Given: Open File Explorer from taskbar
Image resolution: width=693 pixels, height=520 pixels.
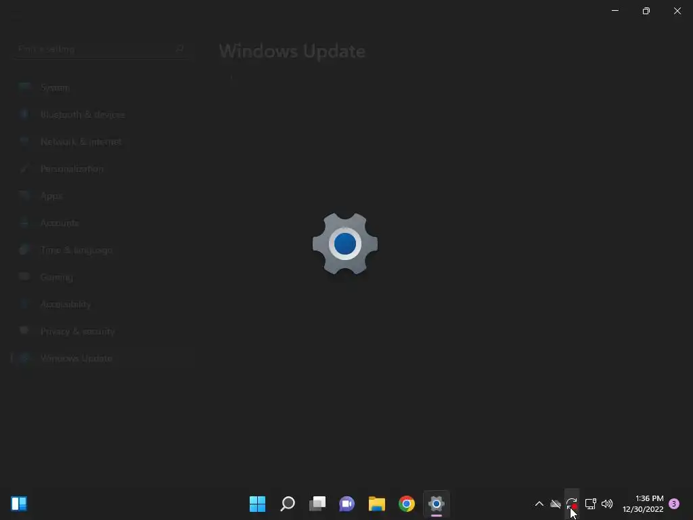Looking at the screenshot, I should 376,504.
